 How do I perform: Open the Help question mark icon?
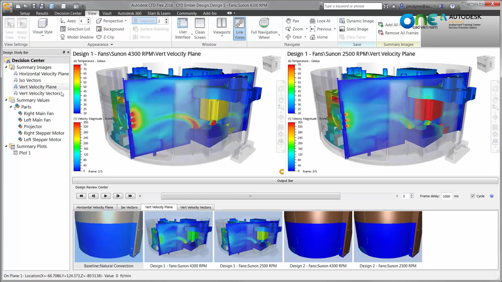point(452,6)
